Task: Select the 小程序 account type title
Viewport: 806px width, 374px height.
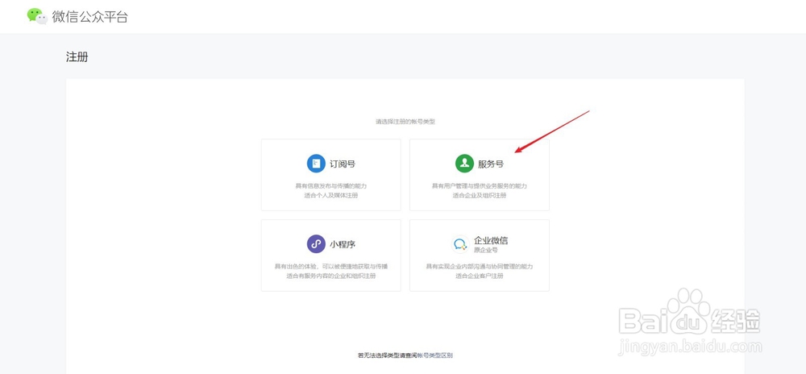Action: (343, 244)
